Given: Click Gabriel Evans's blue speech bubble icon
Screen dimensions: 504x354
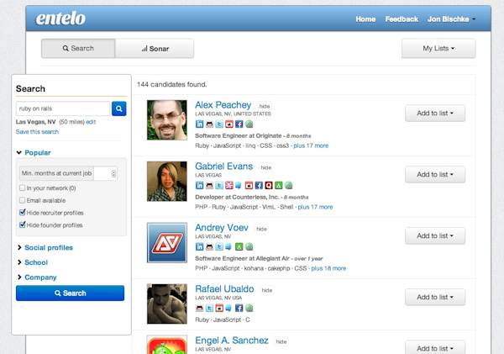Looking at the screenshot, I should (x=239, y=185).
